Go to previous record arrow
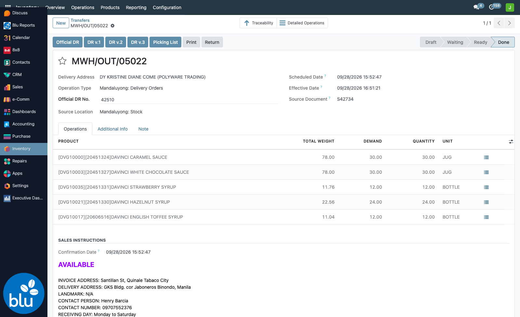Screen dimensions: 520x317 pos(499,23)
